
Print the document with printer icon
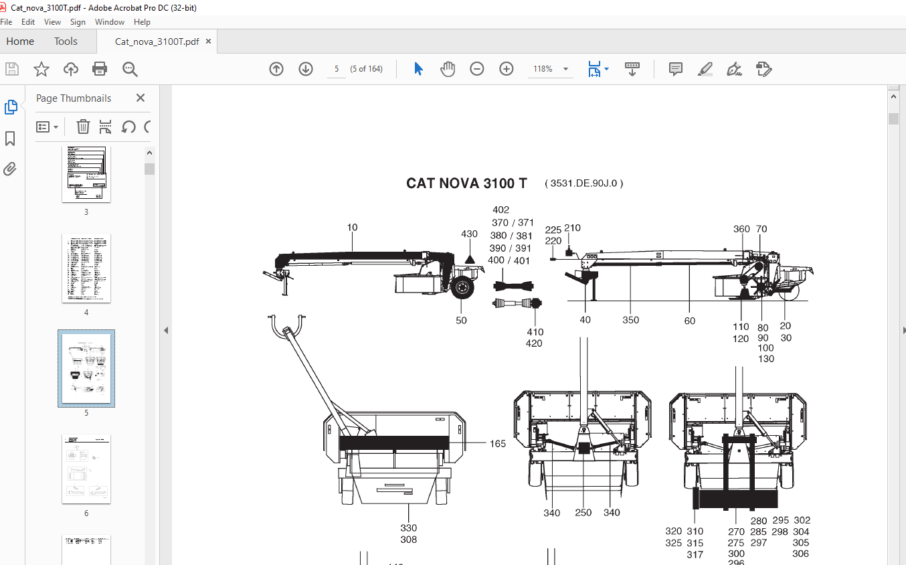pos(100,69)
